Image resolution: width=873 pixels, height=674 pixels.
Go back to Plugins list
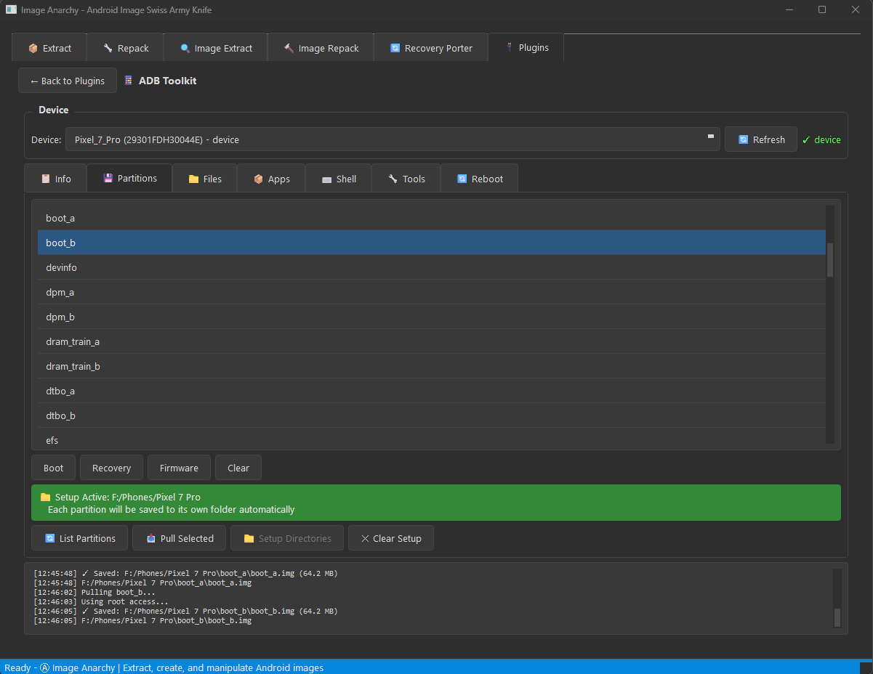pos(68,81)
